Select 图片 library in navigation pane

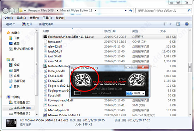coord(14,70)
